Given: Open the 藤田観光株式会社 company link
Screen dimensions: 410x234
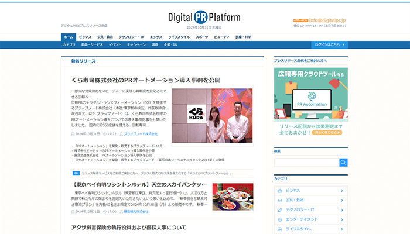Looking at the screenshot, I should tap(136, 212).
